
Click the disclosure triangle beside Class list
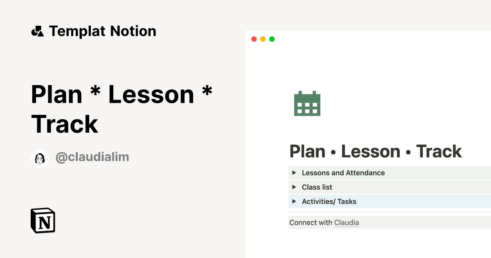(294, 187)
